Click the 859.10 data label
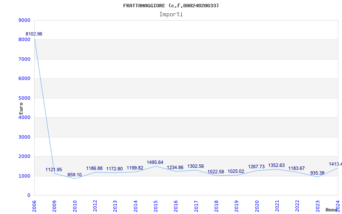 coord(74,175)
